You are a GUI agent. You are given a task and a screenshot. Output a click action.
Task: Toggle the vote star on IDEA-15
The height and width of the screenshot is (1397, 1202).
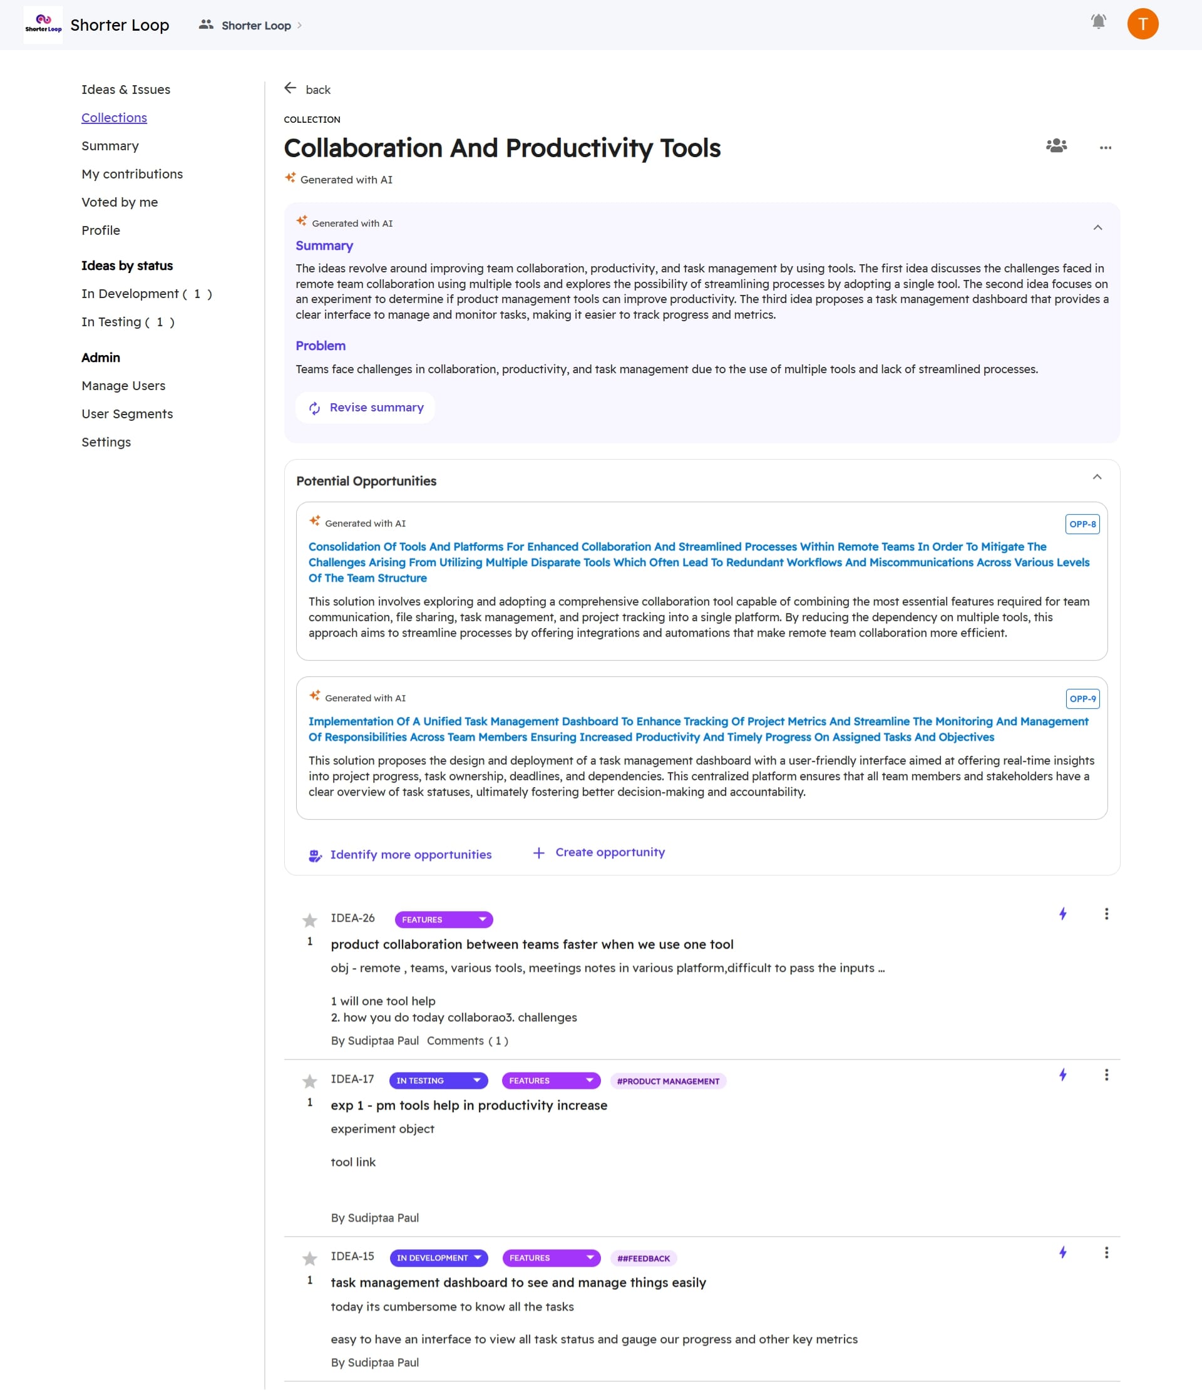click(x=309, y=1259)
